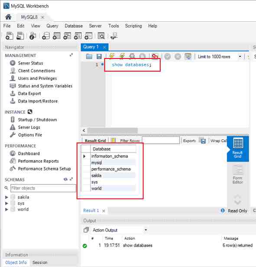Toggle stop-on-error icon in query toolbar
Viewport: 256px width, 267px height.
click(x=155, y=56)
